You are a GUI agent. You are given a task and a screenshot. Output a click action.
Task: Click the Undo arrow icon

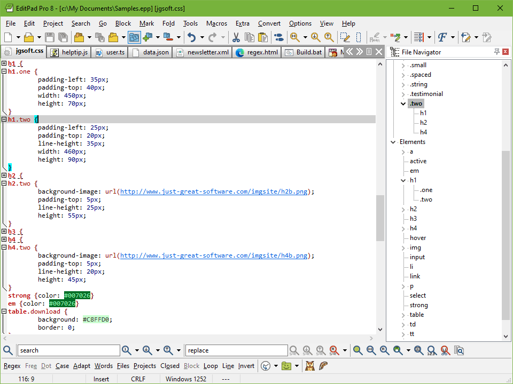(191, 37)
